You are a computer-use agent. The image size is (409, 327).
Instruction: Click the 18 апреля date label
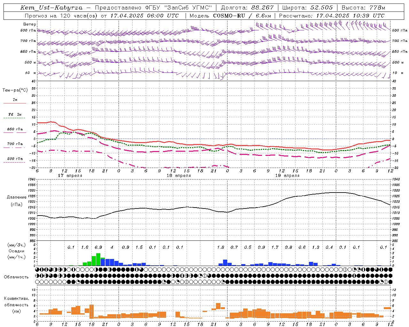pyautogui.click(x=179, y=176)
